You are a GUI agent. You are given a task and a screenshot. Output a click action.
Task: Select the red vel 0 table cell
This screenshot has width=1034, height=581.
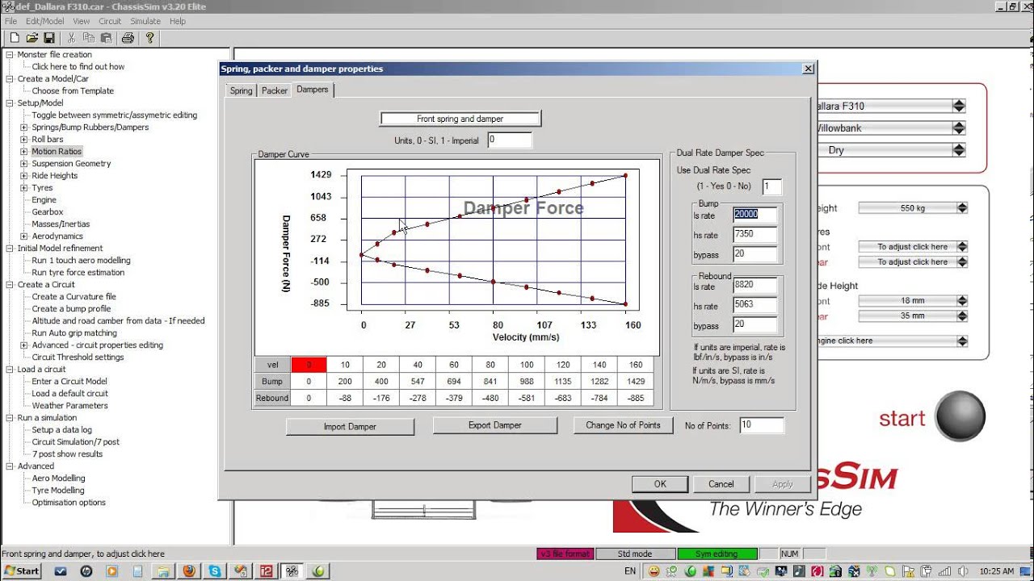point(309,365)
